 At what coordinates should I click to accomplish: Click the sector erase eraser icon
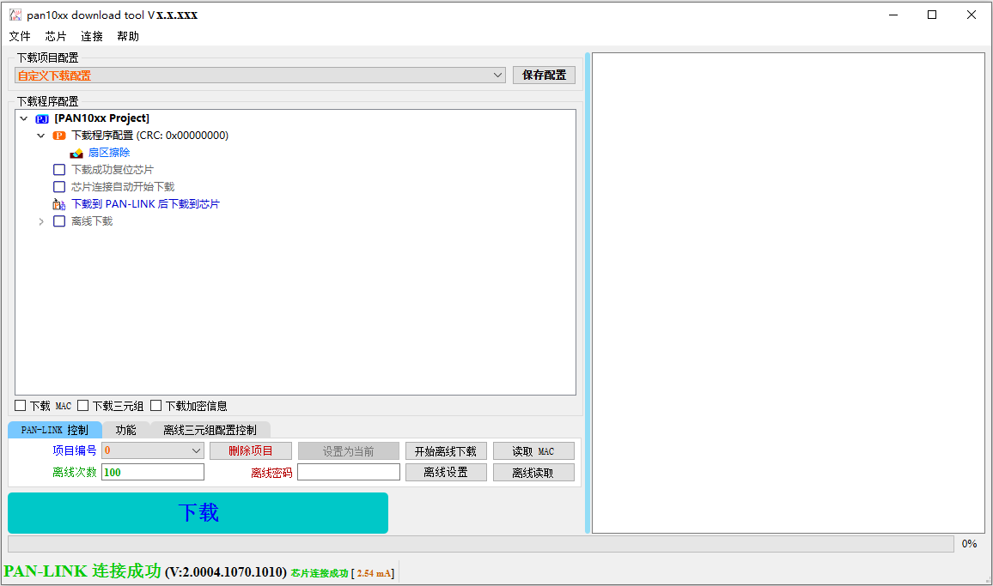click(x=76, y=153)
